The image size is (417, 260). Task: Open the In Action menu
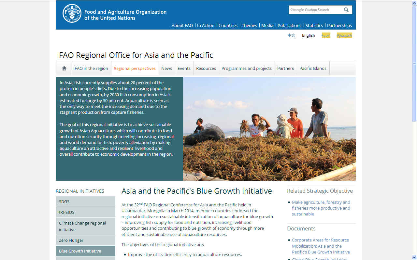pyautogui.click(x=206, y=25)
